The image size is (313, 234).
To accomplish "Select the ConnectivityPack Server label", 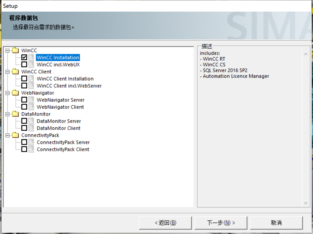I will (63, 142).
